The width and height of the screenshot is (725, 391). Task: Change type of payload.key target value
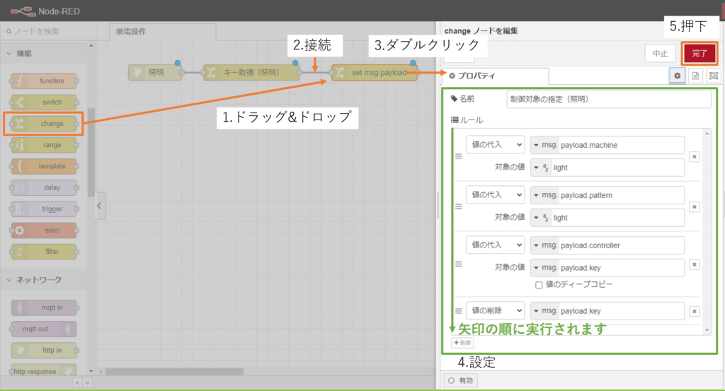[x=544, y=268]
